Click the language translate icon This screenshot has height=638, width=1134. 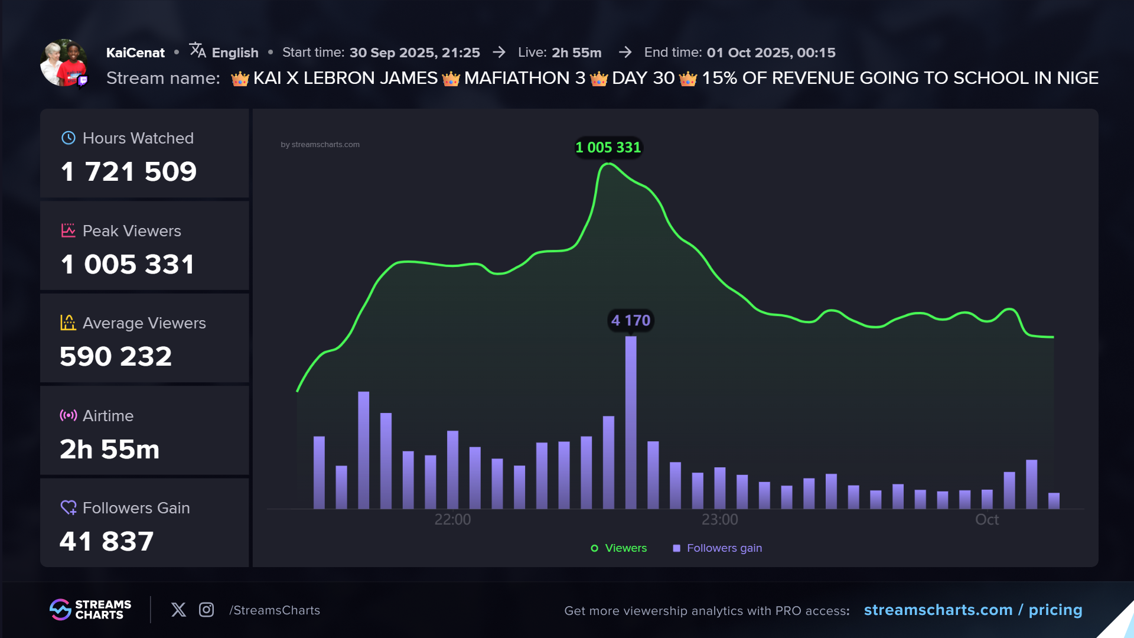pos(197,51)
